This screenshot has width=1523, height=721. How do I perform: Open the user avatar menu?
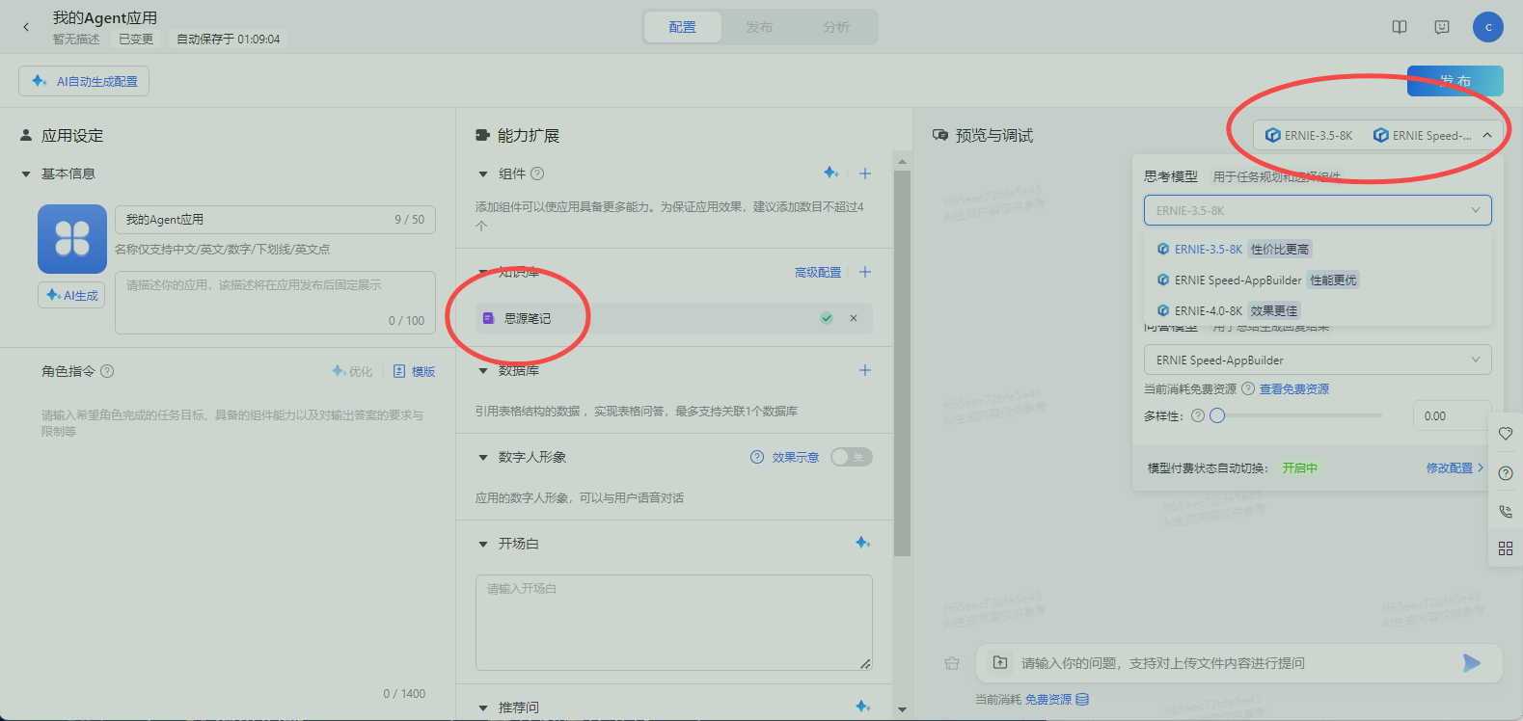click(1488, 27)
